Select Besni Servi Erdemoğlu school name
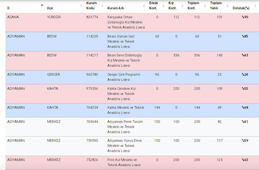259x170 pixels. [x=124, y=60]
